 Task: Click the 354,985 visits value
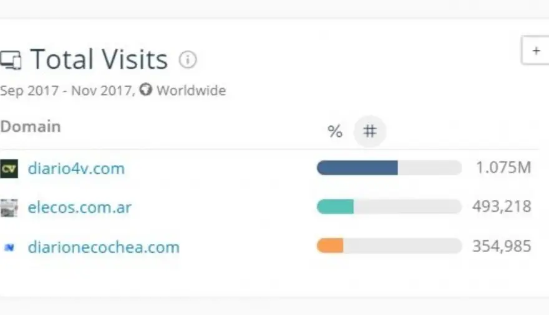502,246
